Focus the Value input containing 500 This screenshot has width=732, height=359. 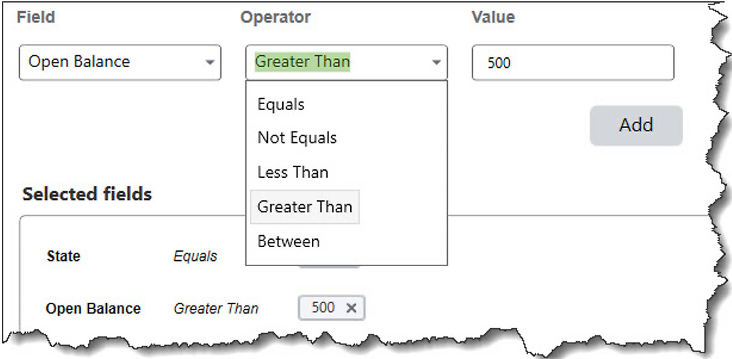pos(573,63)
